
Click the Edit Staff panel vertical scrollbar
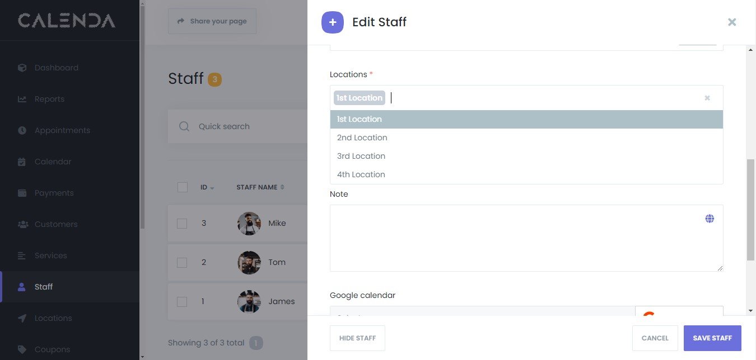tap(750, 210)
